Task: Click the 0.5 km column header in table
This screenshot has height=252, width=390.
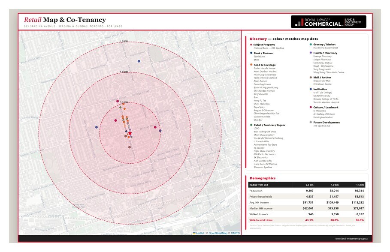Action: coord(309,185)
